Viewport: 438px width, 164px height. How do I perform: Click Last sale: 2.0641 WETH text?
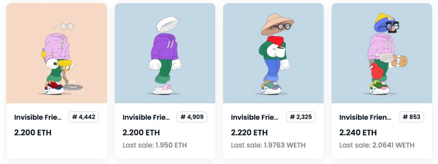[377, 145]
